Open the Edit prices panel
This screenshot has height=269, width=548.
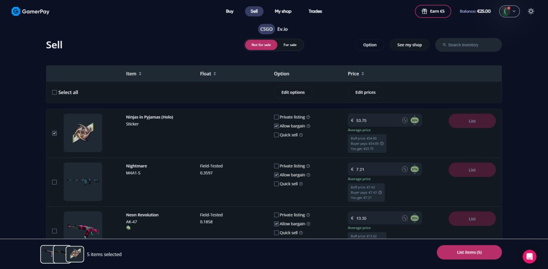[365, 92]
